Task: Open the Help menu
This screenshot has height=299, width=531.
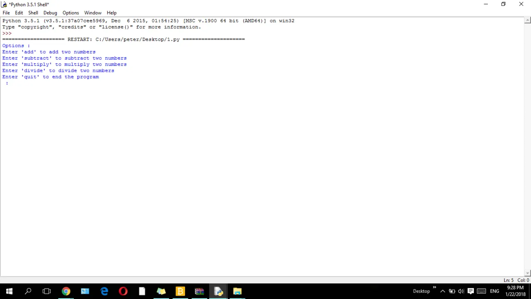Action: [x=112, y=12]
